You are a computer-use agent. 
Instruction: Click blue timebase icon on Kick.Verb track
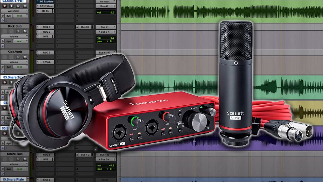point(3,71)
